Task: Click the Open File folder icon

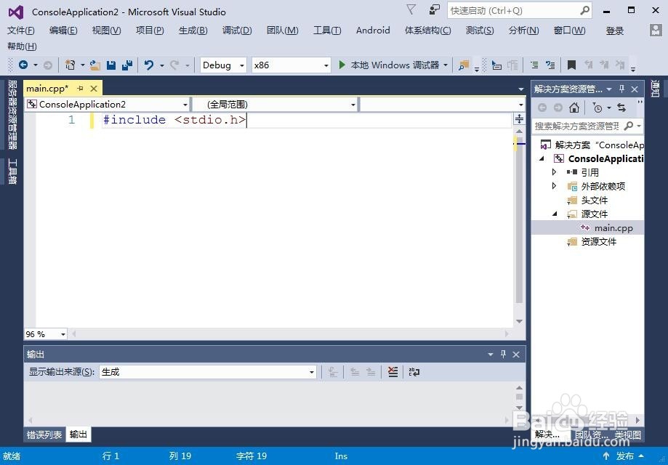Action: point(95,65)
